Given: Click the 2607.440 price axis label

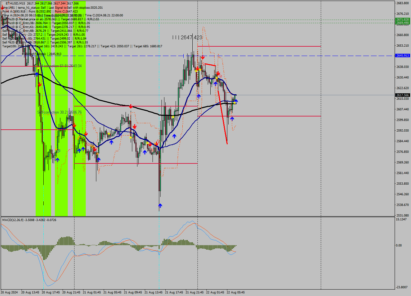Looking at the screenshot, I should pos(403,109).
